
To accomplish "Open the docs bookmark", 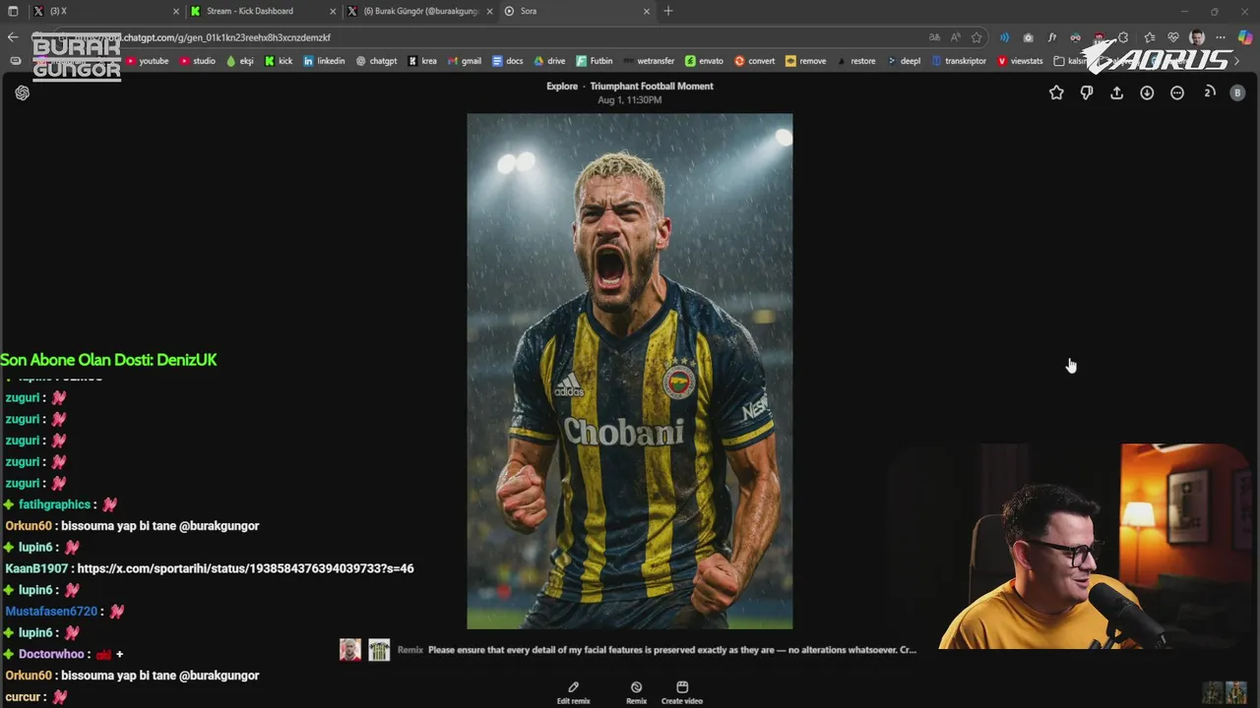I will (507, 61).
